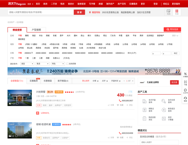
Task: Filter price 40000-50000
Action: pyautogui.click(x=67, y=53)
